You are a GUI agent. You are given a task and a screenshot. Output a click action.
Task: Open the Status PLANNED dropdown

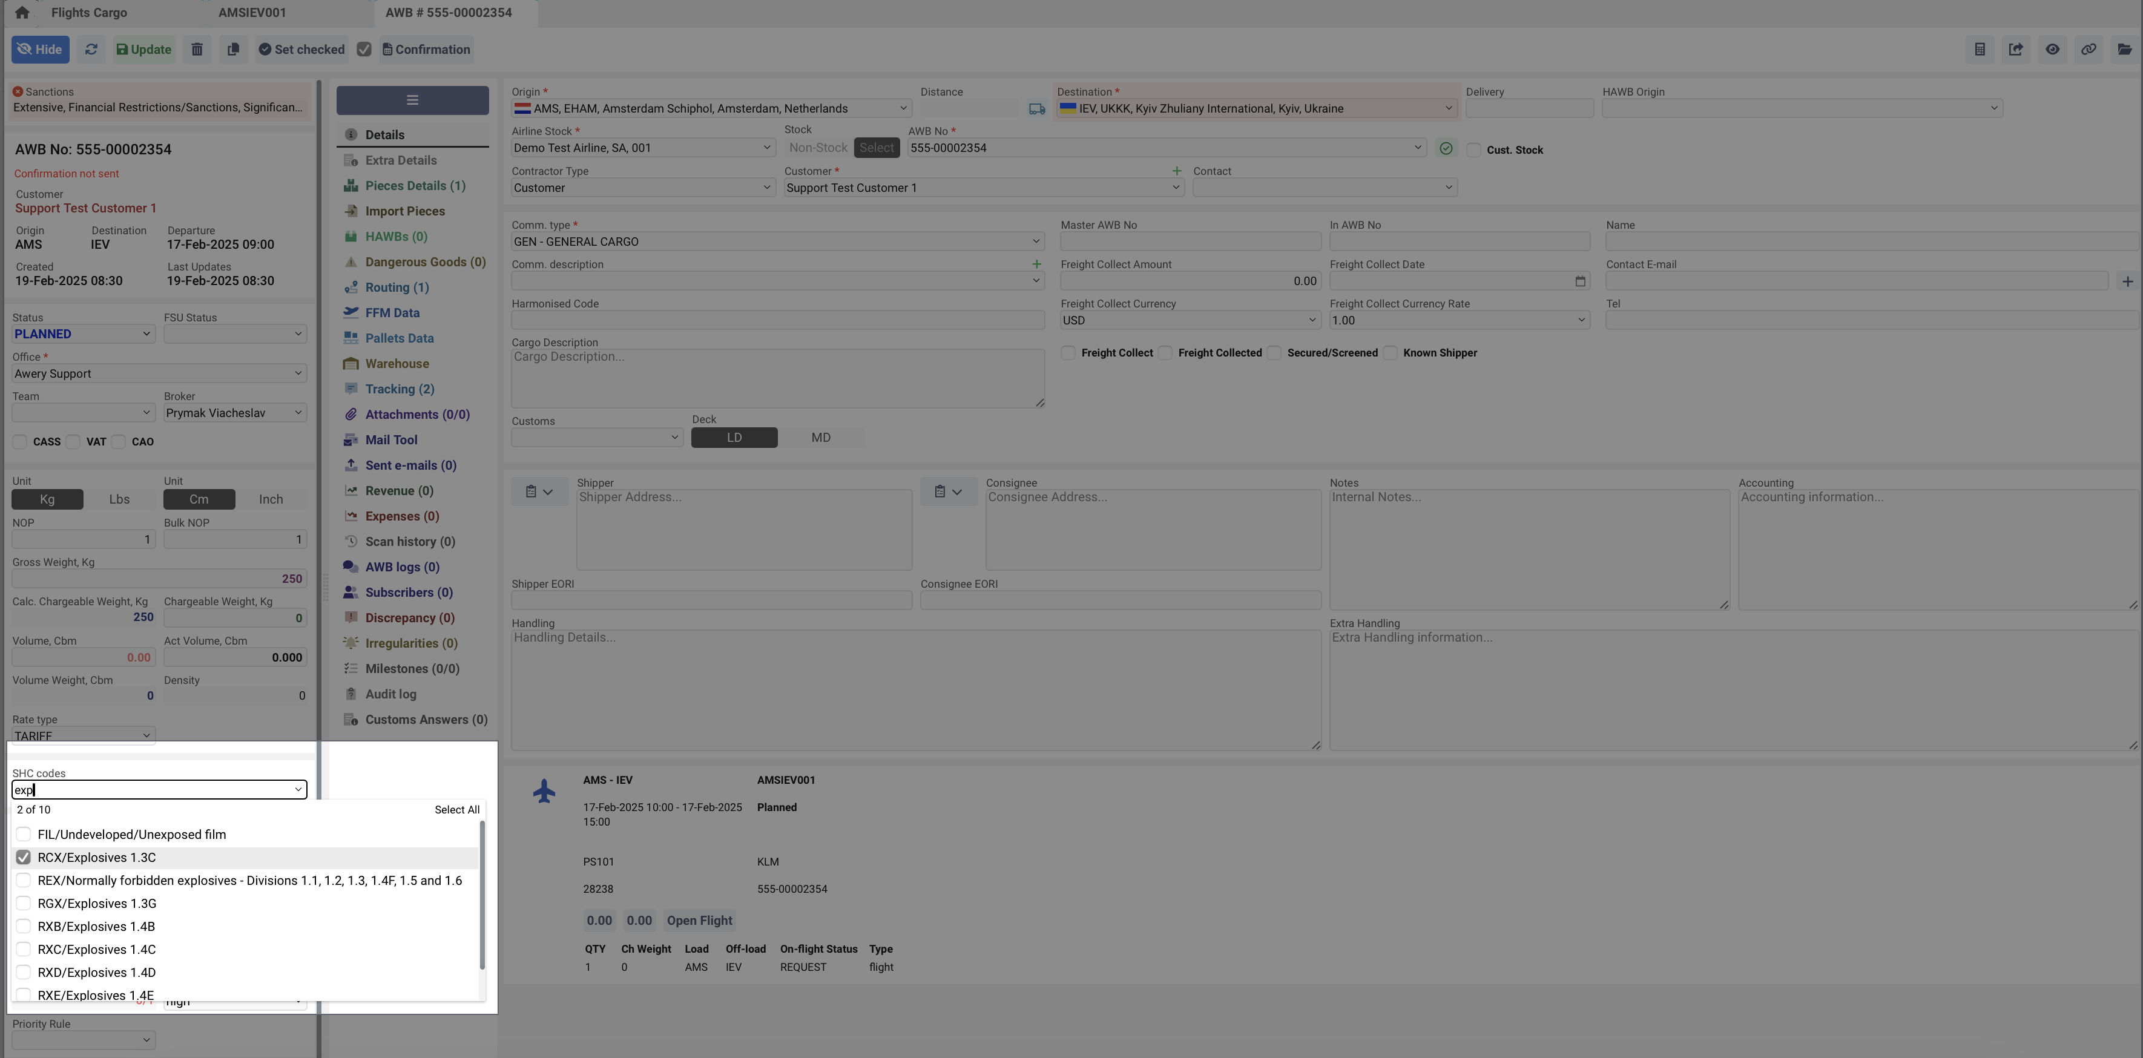pyautogui.click(x=82, y=333)
